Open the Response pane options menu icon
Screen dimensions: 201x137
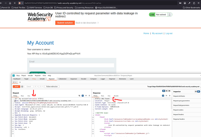click(170, 96)
